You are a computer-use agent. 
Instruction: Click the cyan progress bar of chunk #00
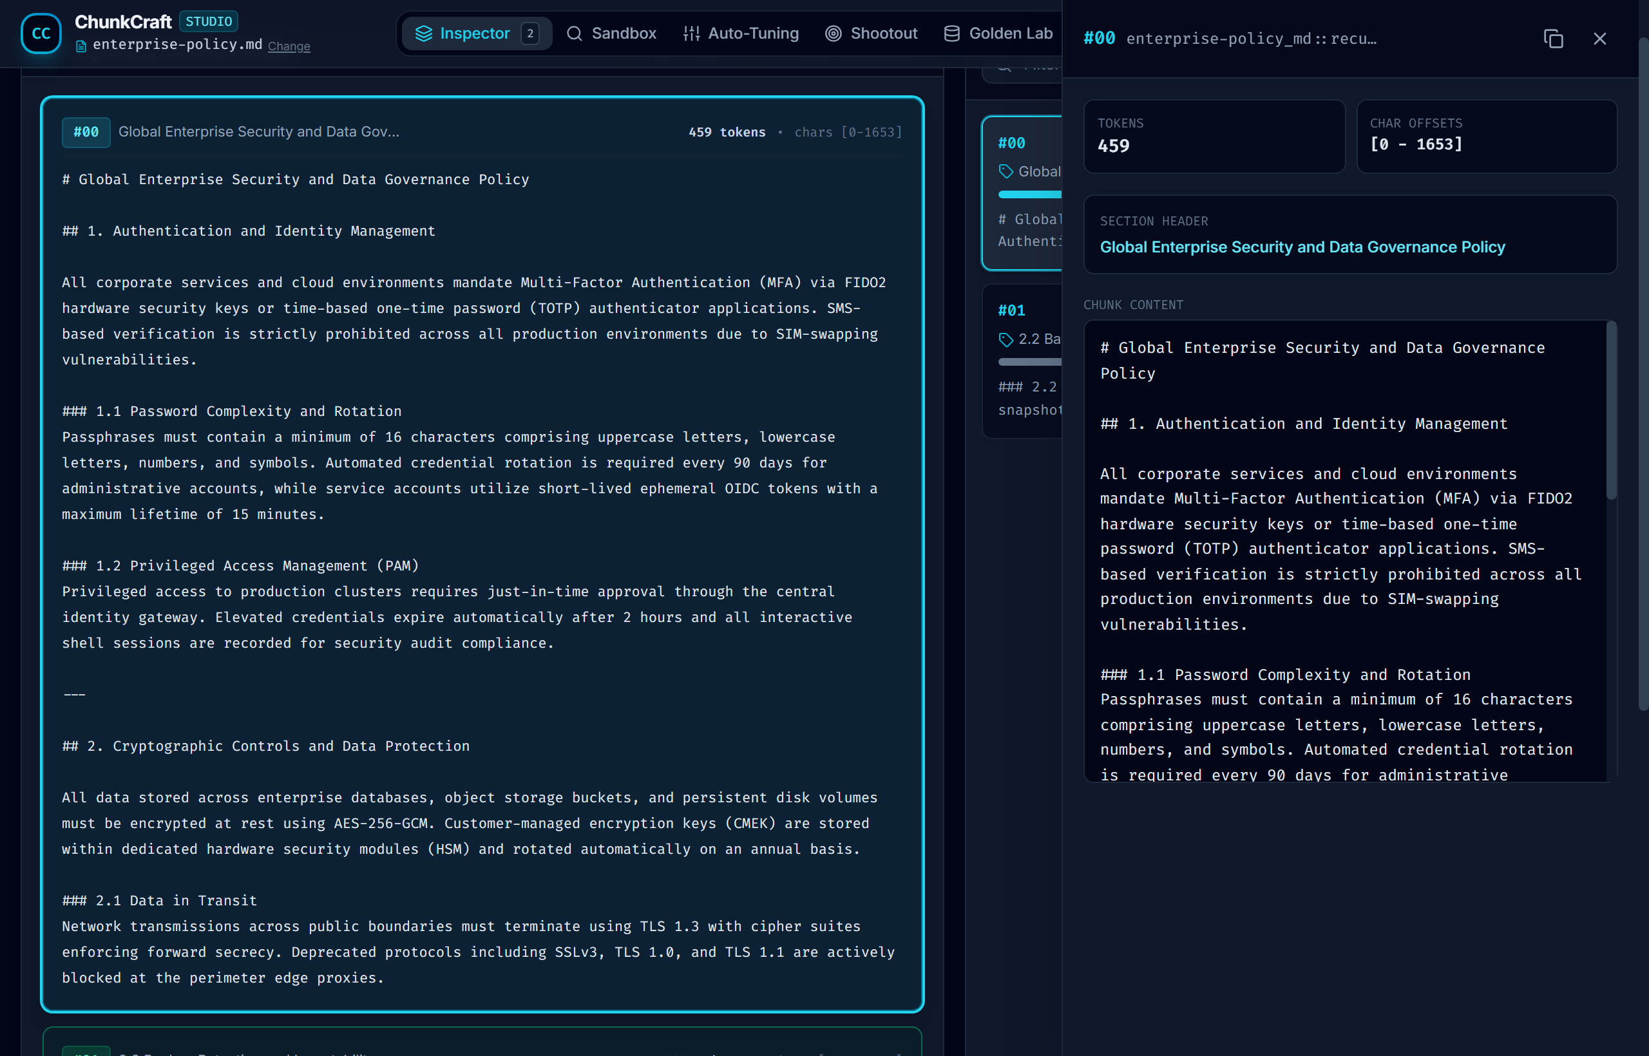click(x=1030, y=194)
